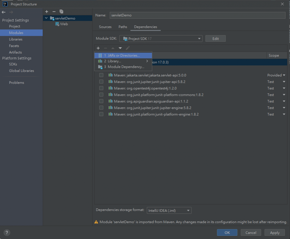
Task: Click the edit dependency pencil icon
Action: pos(128,48)
